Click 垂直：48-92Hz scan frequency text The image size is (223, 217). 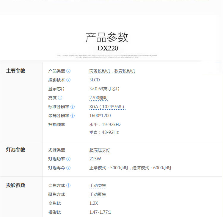coord(104,132)
